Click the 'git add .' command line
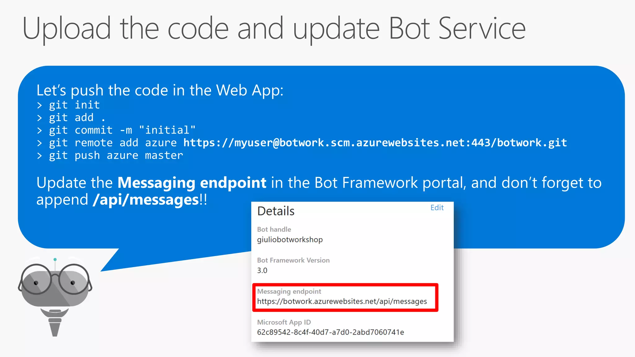 coord(77,118)
